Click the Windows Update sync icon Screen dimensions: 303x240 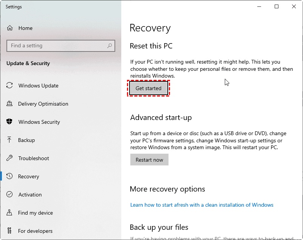[10, 86]
